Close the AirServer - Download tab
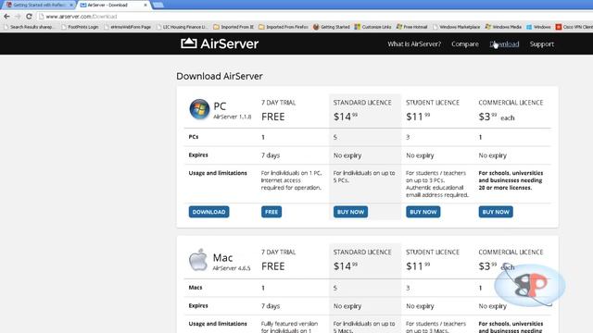 click(x=145, y=5)
